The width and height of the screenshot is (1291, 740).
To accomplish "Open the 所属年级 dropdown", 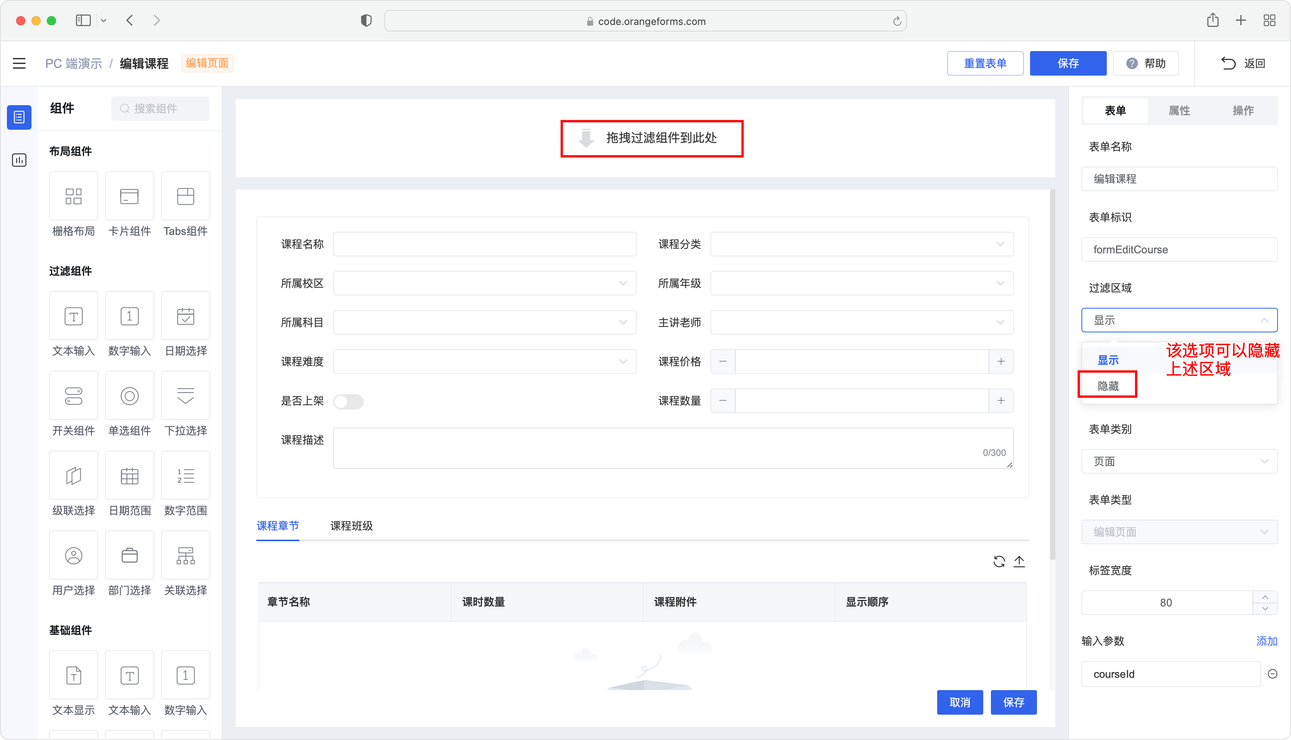I will coord(862,284).
